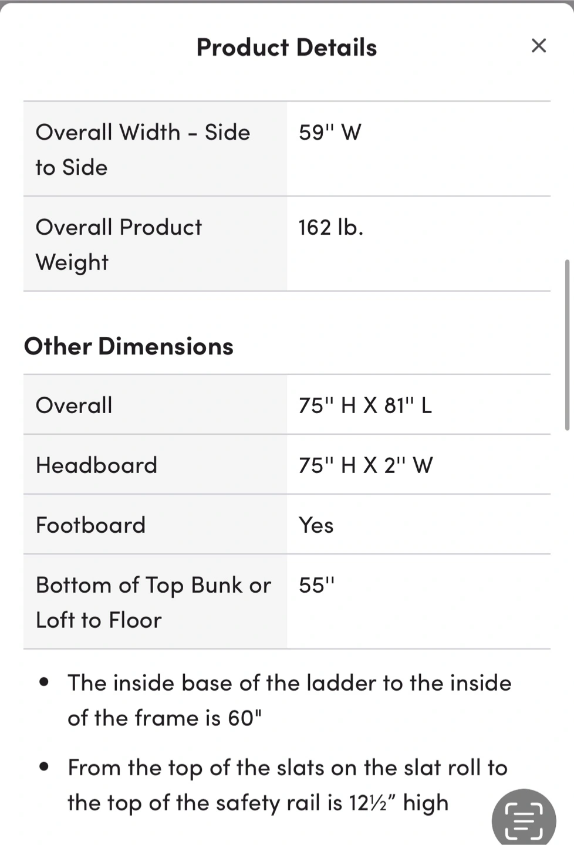Image resolution: width=574 pixels, height=845 pixels.
Task: Close the Product Details panel
Action: (538, 46)
